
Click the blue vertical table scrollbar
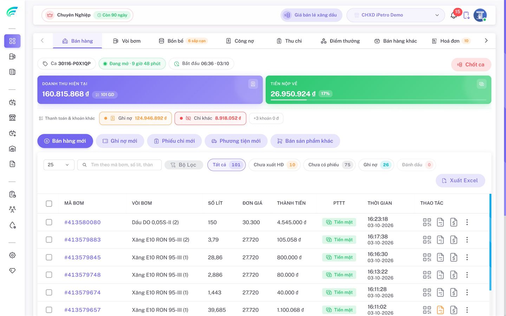(490, 242)
